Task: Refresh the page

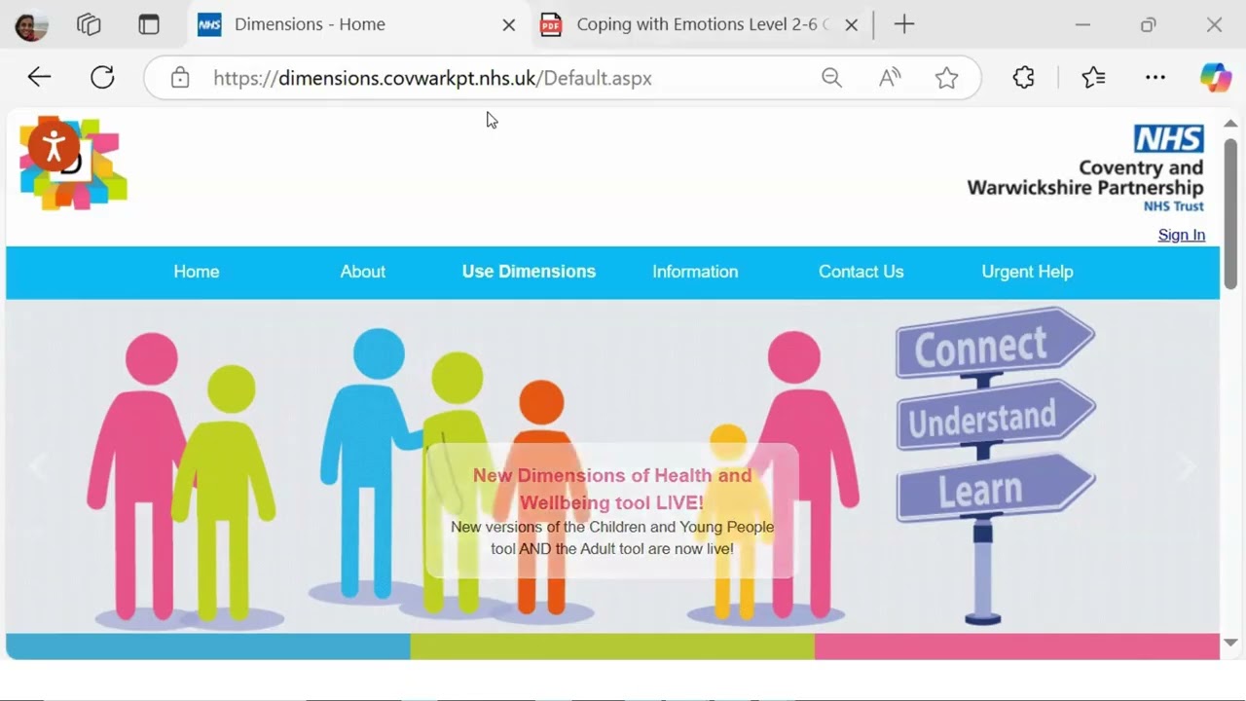Action: coord(102,78)
